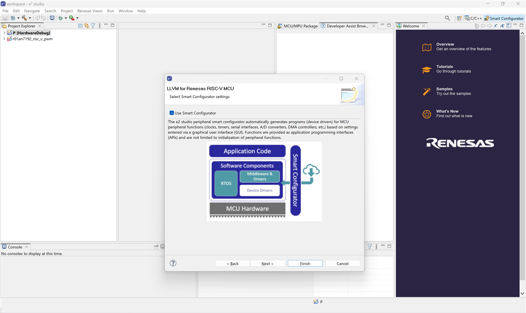Click the Next button in wizard
This screenshot has width=526, height=313.
pyautogui.click(x=267, y=263)
